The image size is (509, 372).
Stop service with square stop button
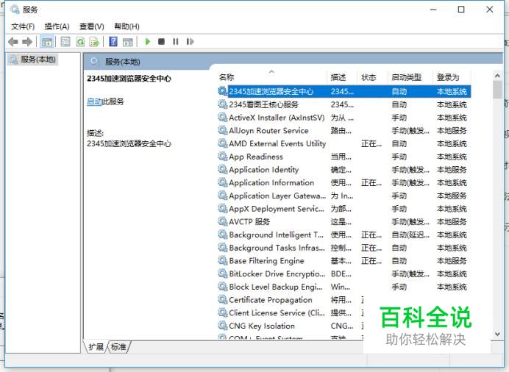[161, 41]
